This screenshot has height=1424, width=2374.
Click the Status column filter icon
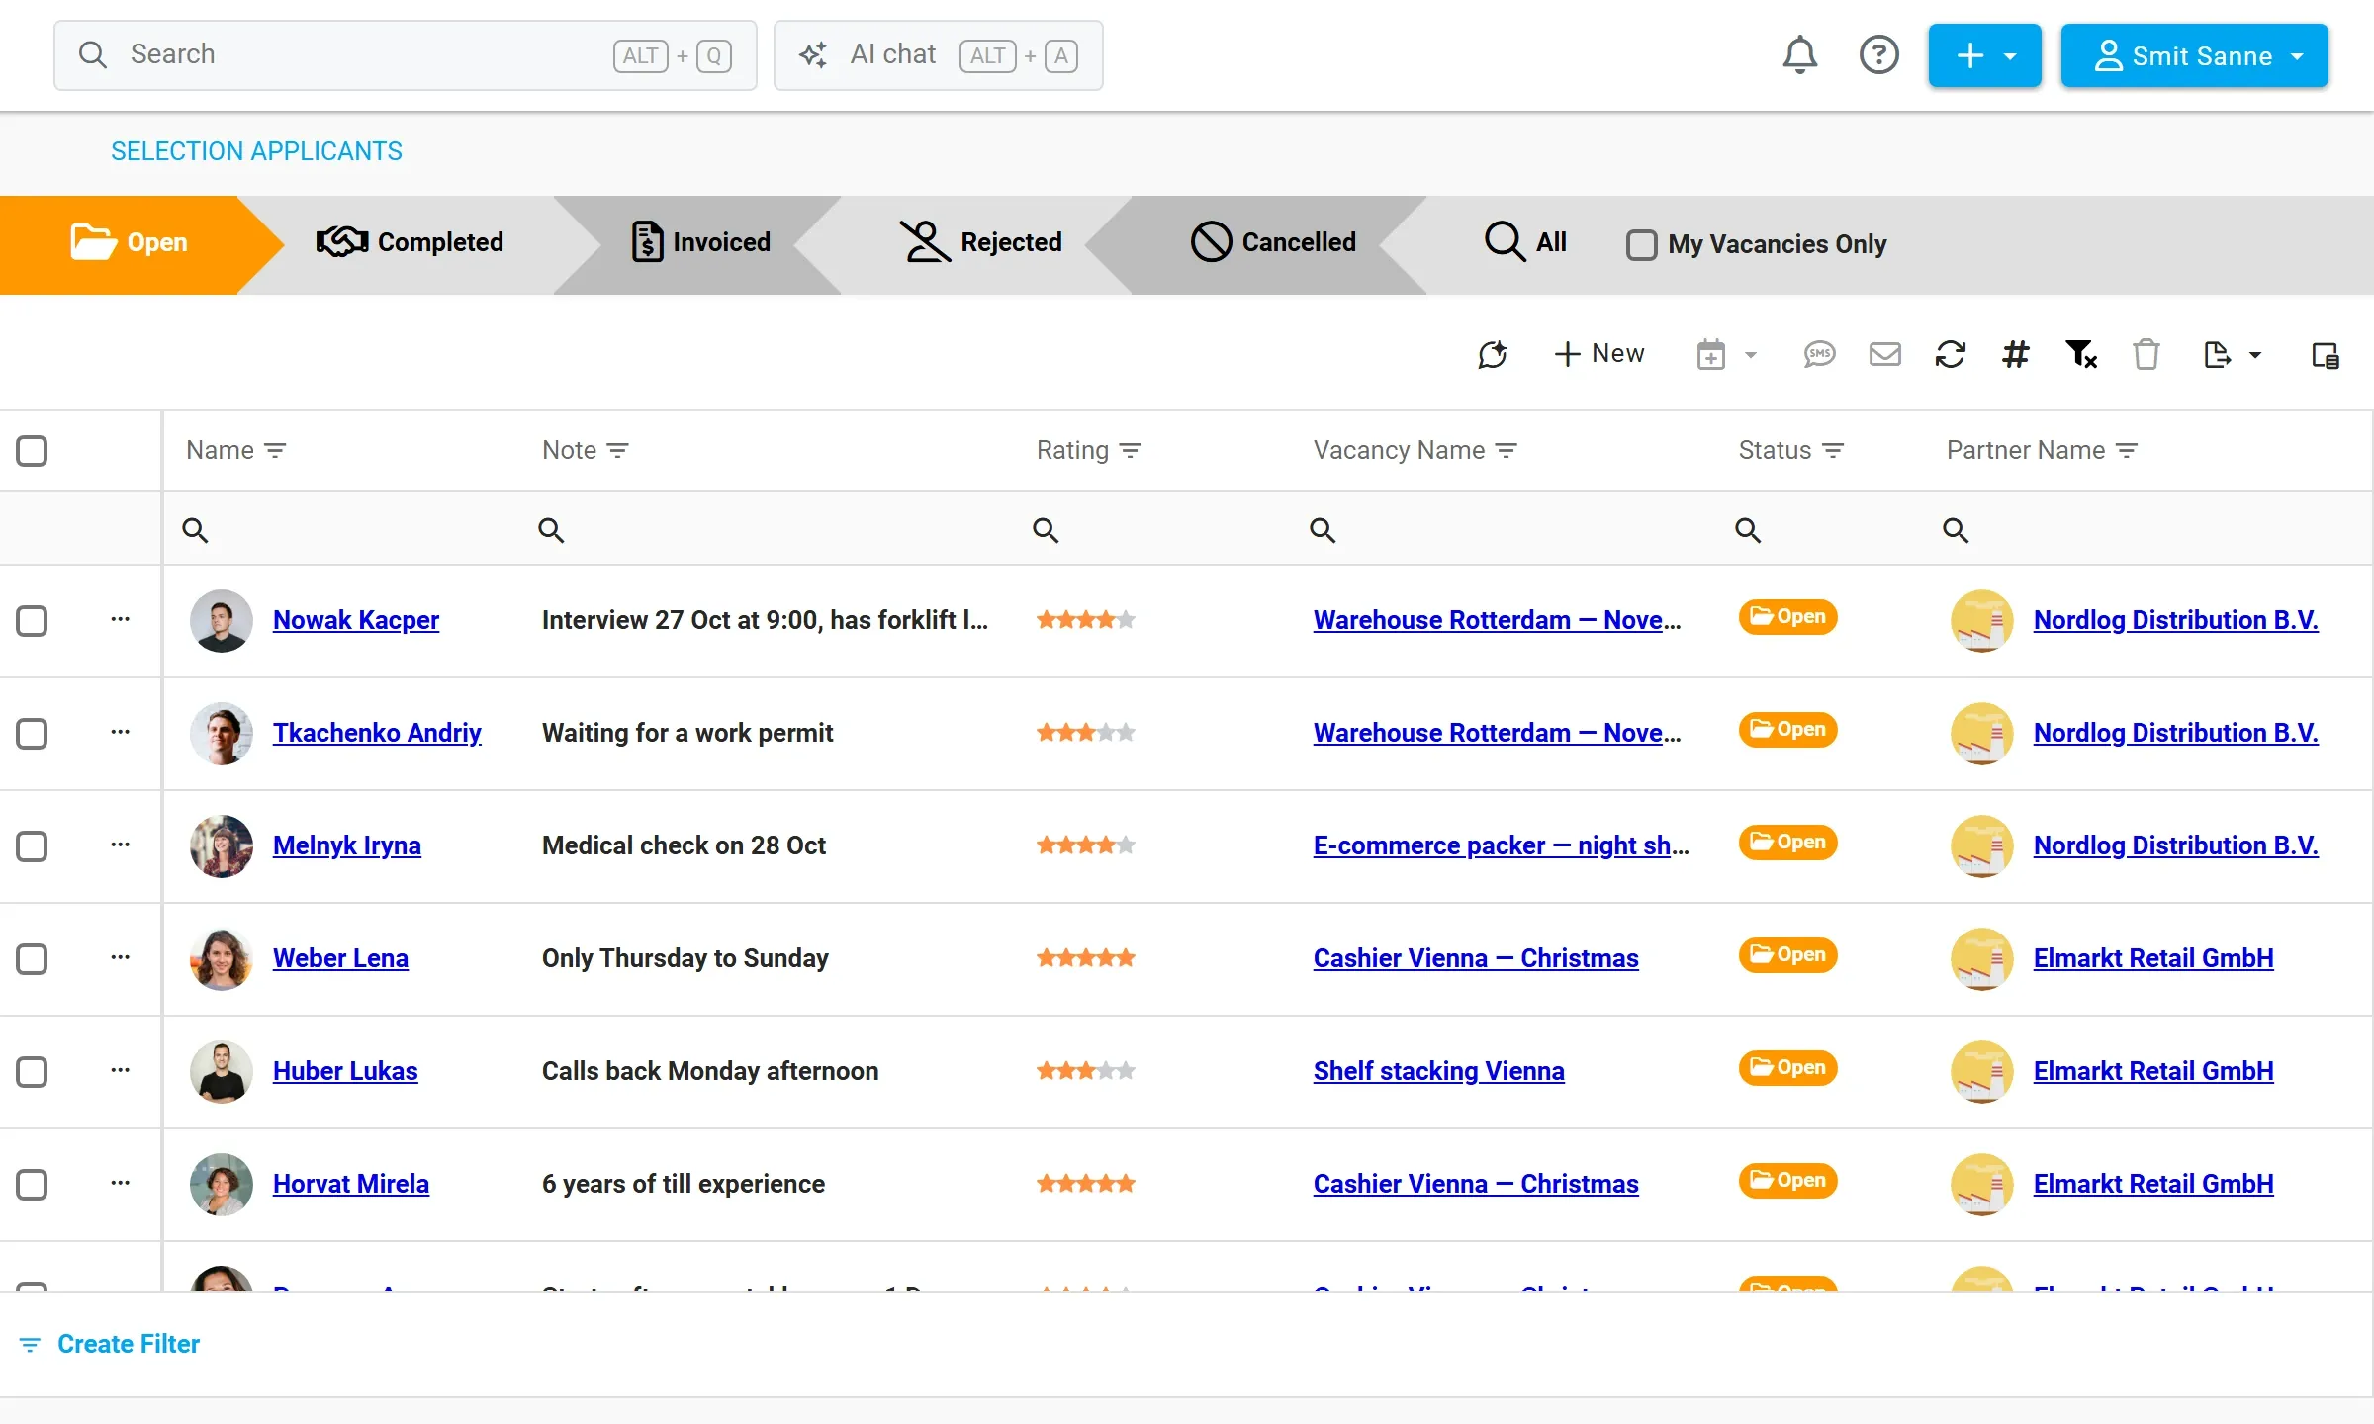1832,451
